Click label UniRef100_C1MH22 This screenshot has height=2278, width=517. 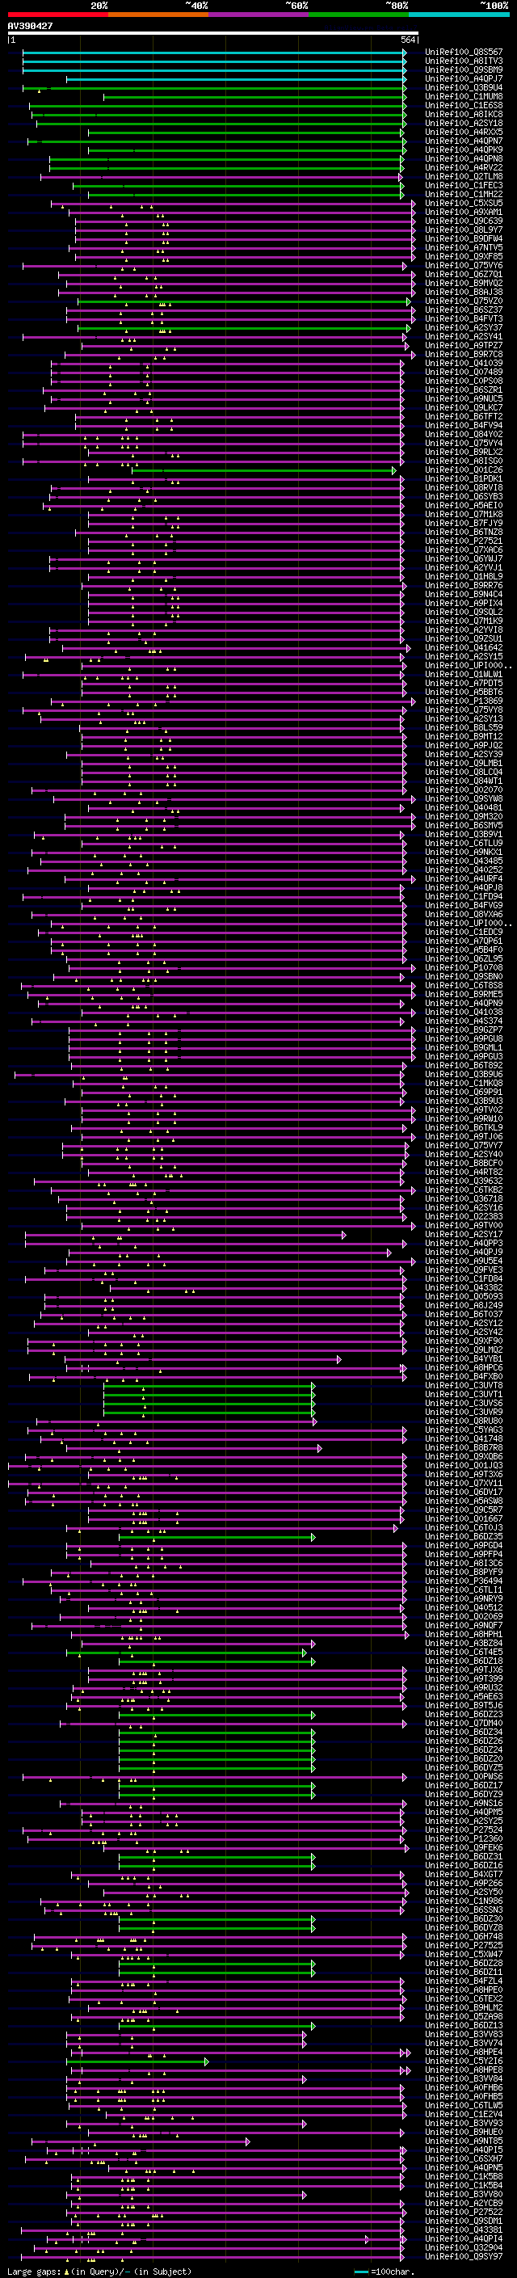point(464,195)
